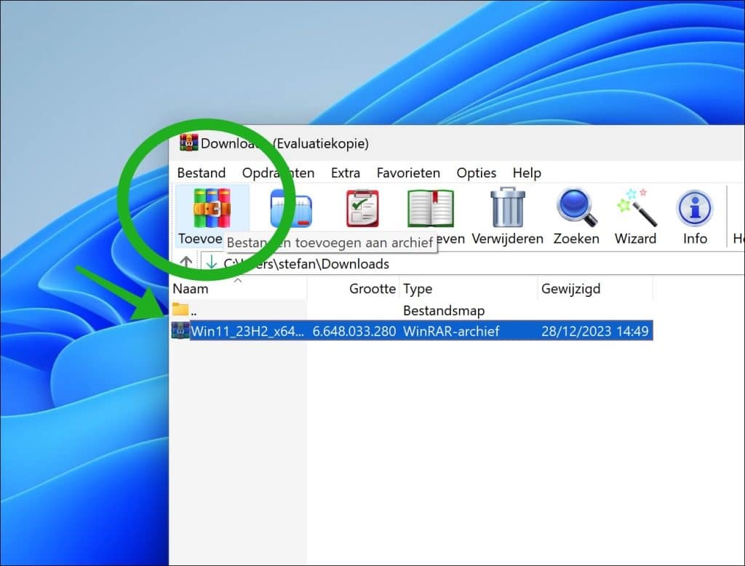This screenshot has height=566, width=745.
Task: Click the Info toolbar icon
Action: (x=695, y=208)
